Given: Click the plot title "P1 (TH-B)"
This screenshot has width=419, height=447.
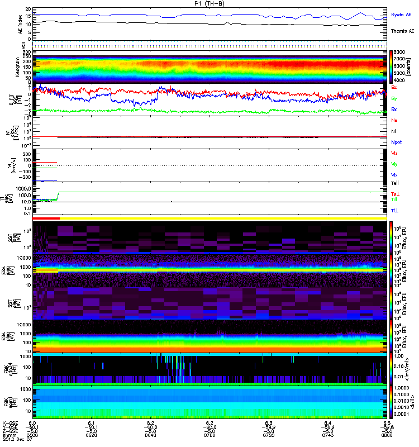Looking at the screenshot, I should click(x=209, y=3).
